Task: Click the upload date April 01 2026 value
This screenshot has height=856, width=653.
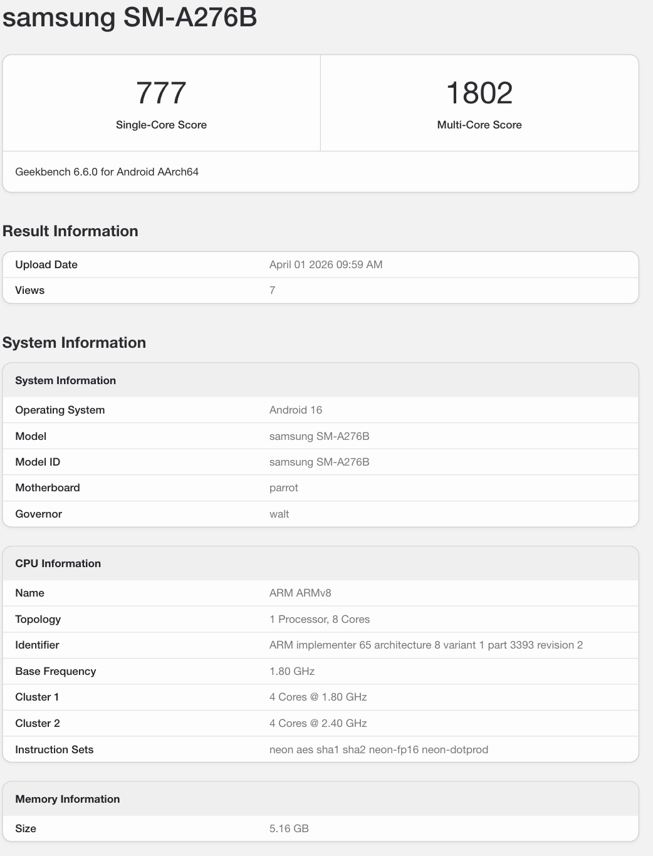Action: coord(326,264)
